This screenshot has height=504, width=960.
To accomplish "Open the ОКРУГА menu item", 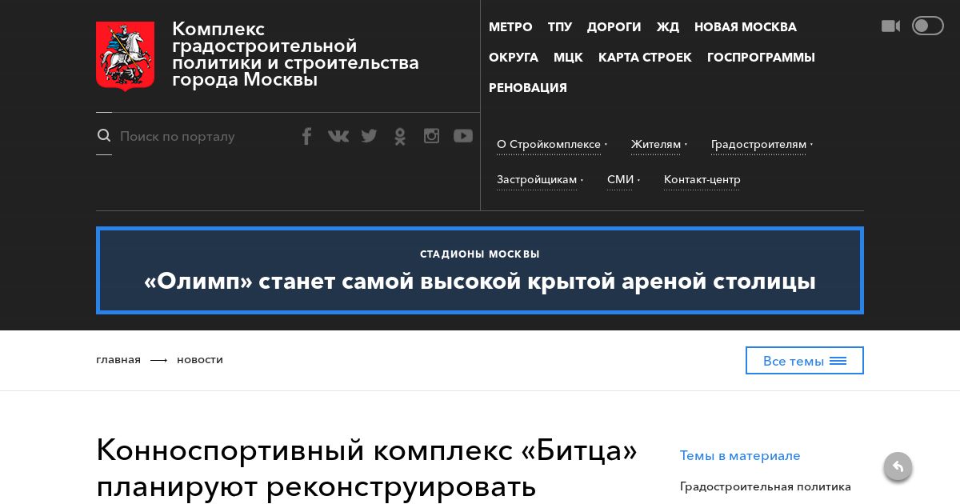I will (514, 58).
